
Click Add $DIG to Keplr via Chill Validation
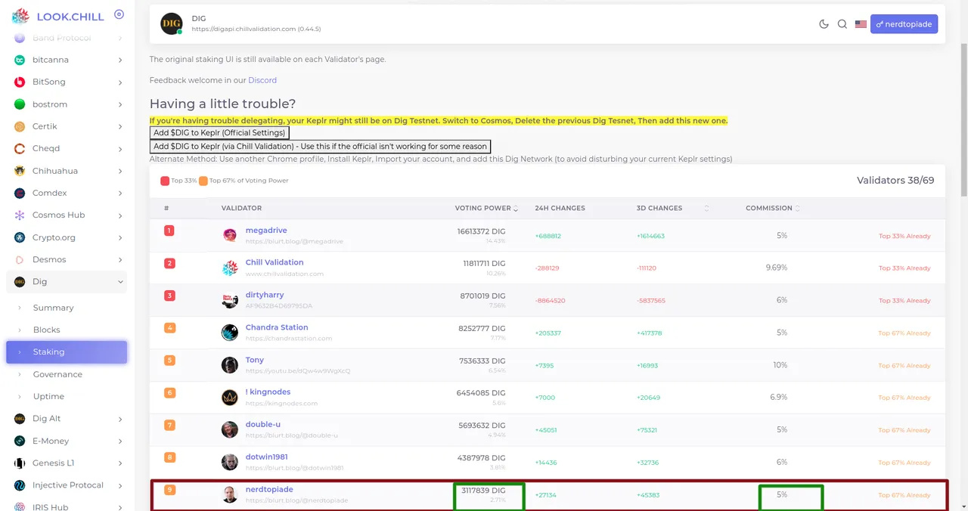(320, 147)
